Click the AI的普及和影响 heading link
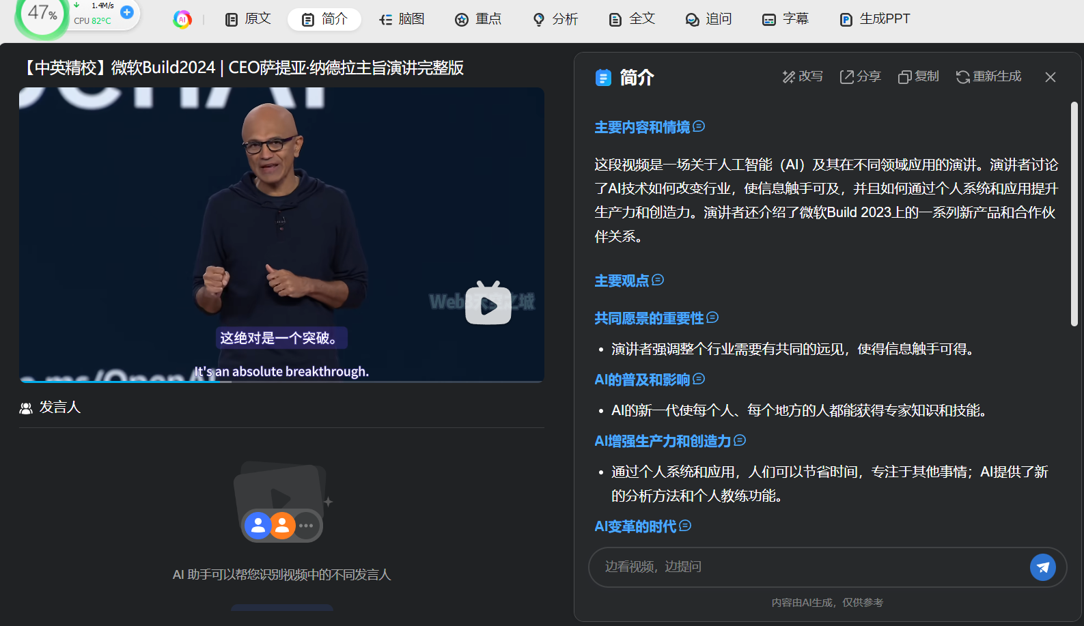The width and height of the screenshot is (1084, 626). point(642,380)
